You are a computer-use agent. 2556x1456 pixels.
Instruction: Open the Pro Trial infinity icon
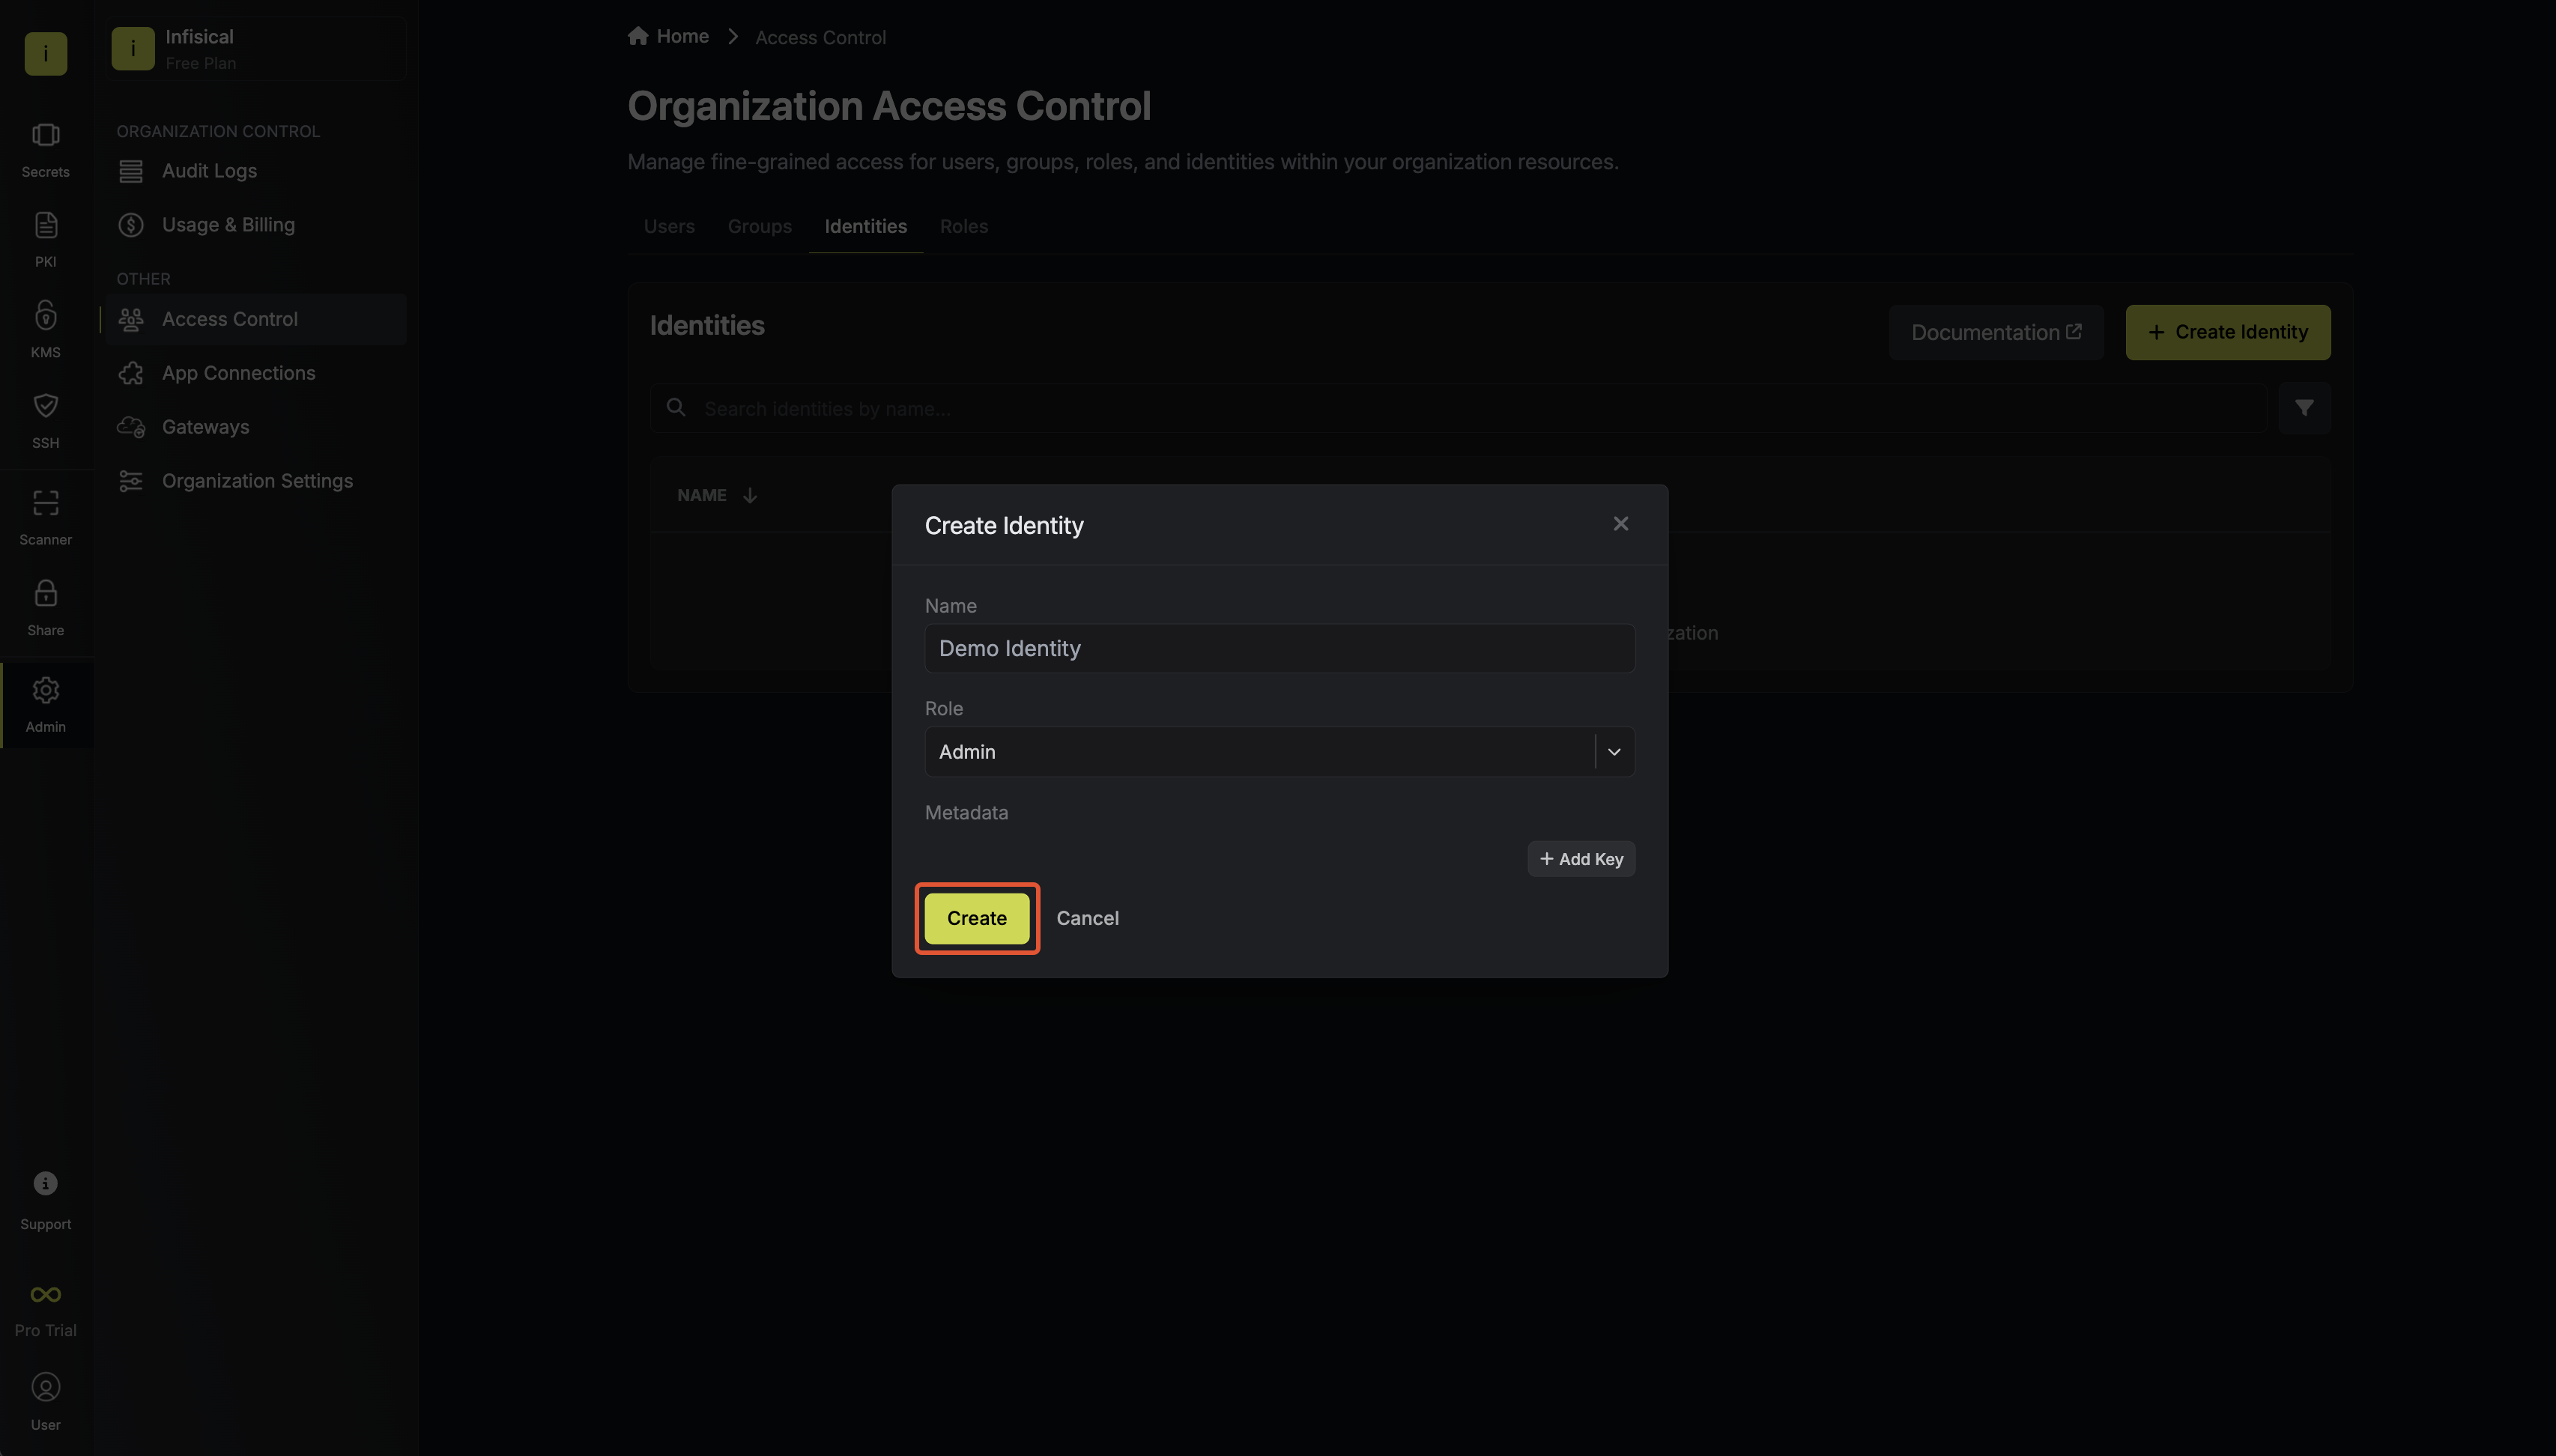[45, 1295]
